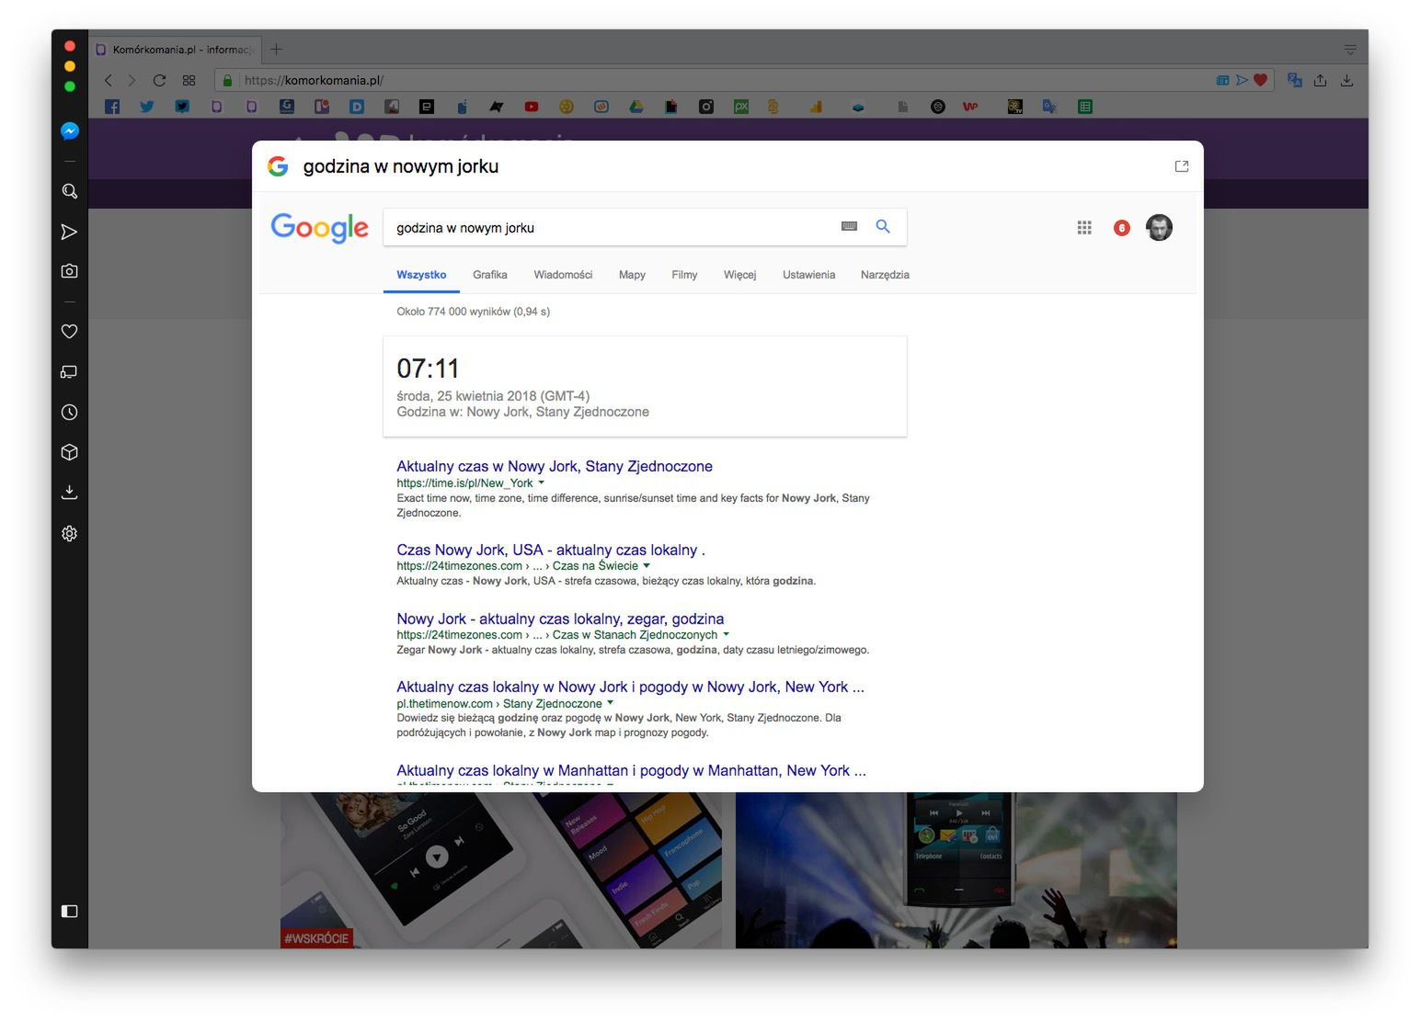Screen dimensions: 1420x1022
Task: Go forward with the forward arrow
Action: coord(132,81)
